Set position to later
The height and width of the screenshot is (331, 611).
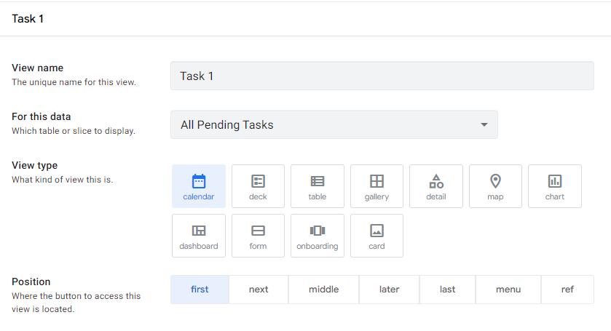tap(390, 290)
